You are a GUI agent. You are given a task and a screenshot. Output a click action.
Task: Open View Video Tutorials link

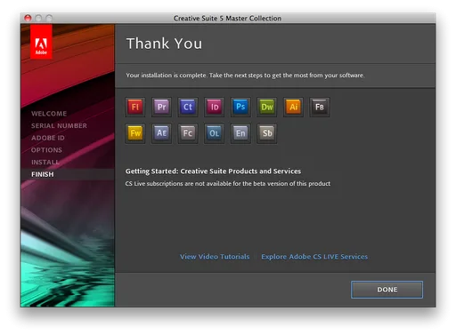(215, 257)
